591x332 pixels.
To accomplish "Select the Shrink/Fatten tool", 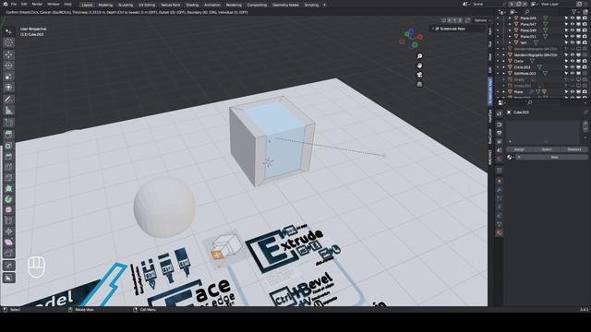I will point(8,231).
